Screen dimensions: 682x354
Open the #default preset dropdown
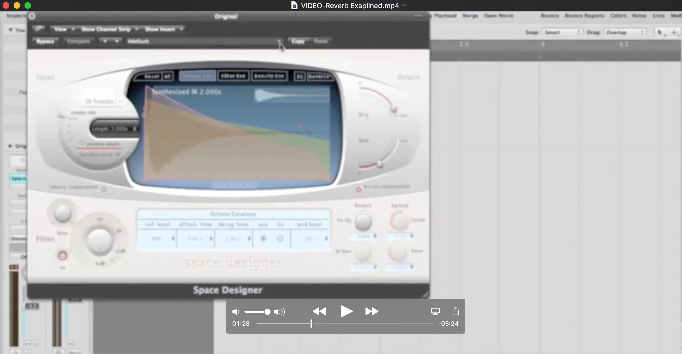[x=279, y=41]
